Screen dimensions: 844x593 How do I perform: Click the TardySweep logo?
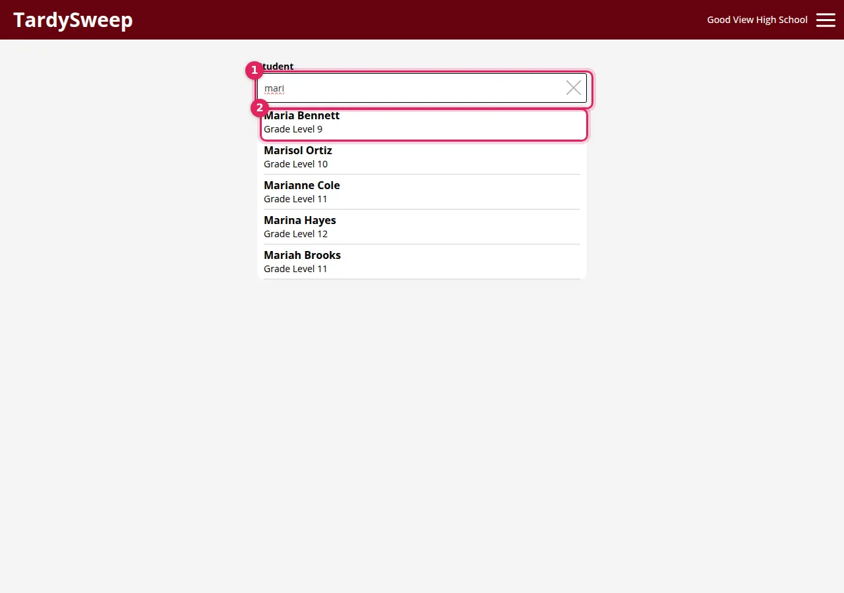tap(73, 20)
